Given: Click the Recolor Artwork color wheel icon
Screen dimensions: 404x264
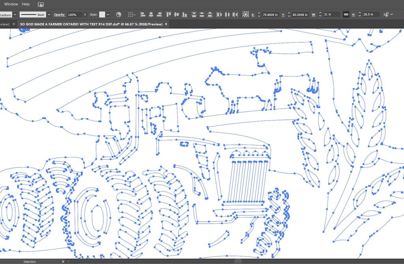Looking at the screenshot, I should pos(118,15).
